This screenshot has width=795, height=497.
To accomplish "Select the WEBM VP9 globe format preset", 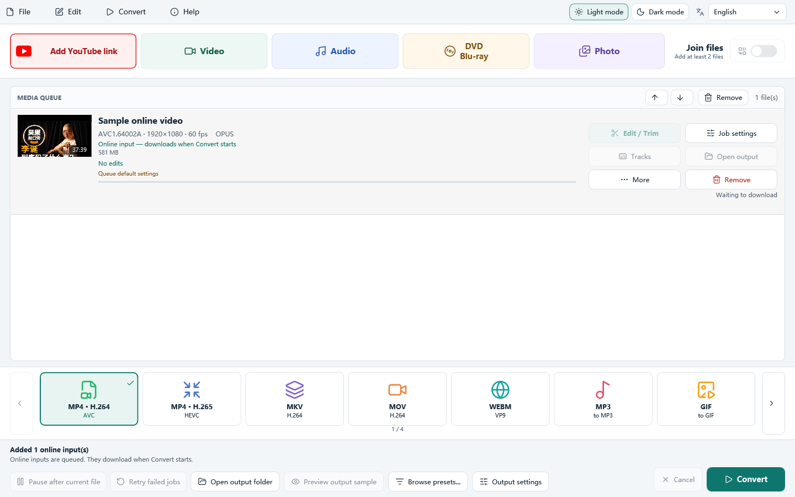I will coord(500,399).
